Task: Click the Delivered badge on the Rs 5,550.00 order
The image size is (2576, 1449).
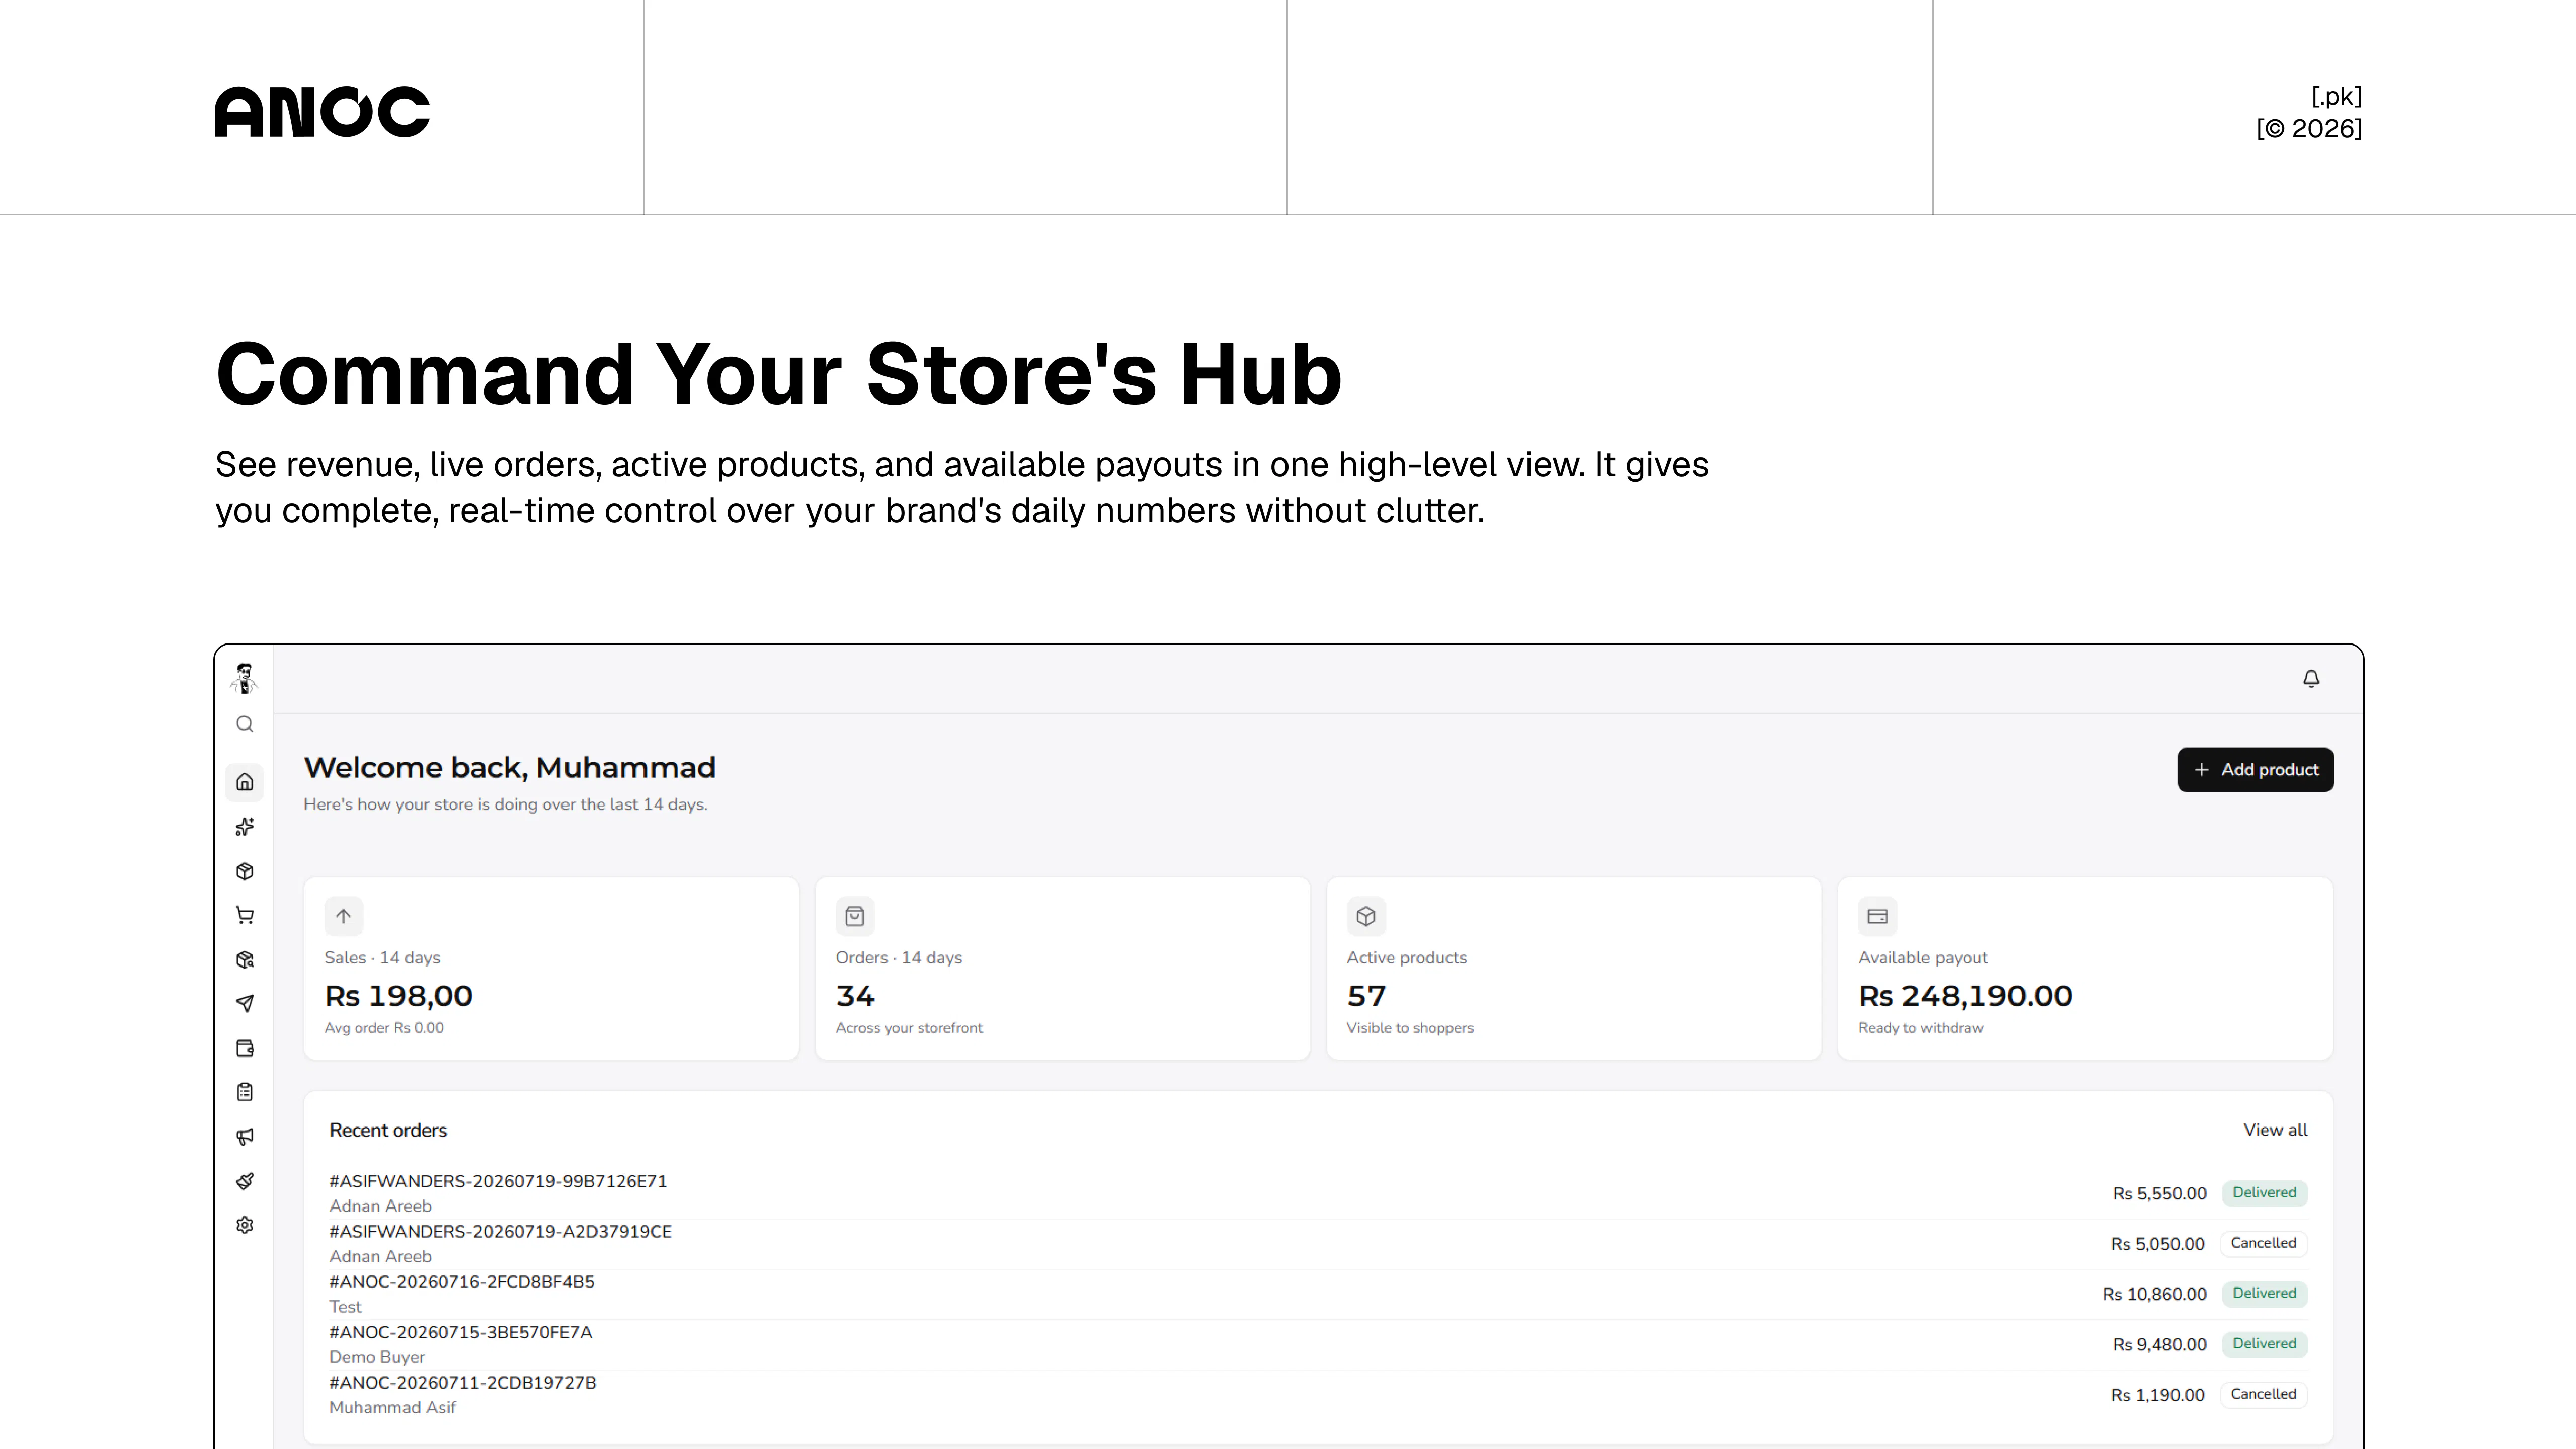Action: point(2264,1193)
